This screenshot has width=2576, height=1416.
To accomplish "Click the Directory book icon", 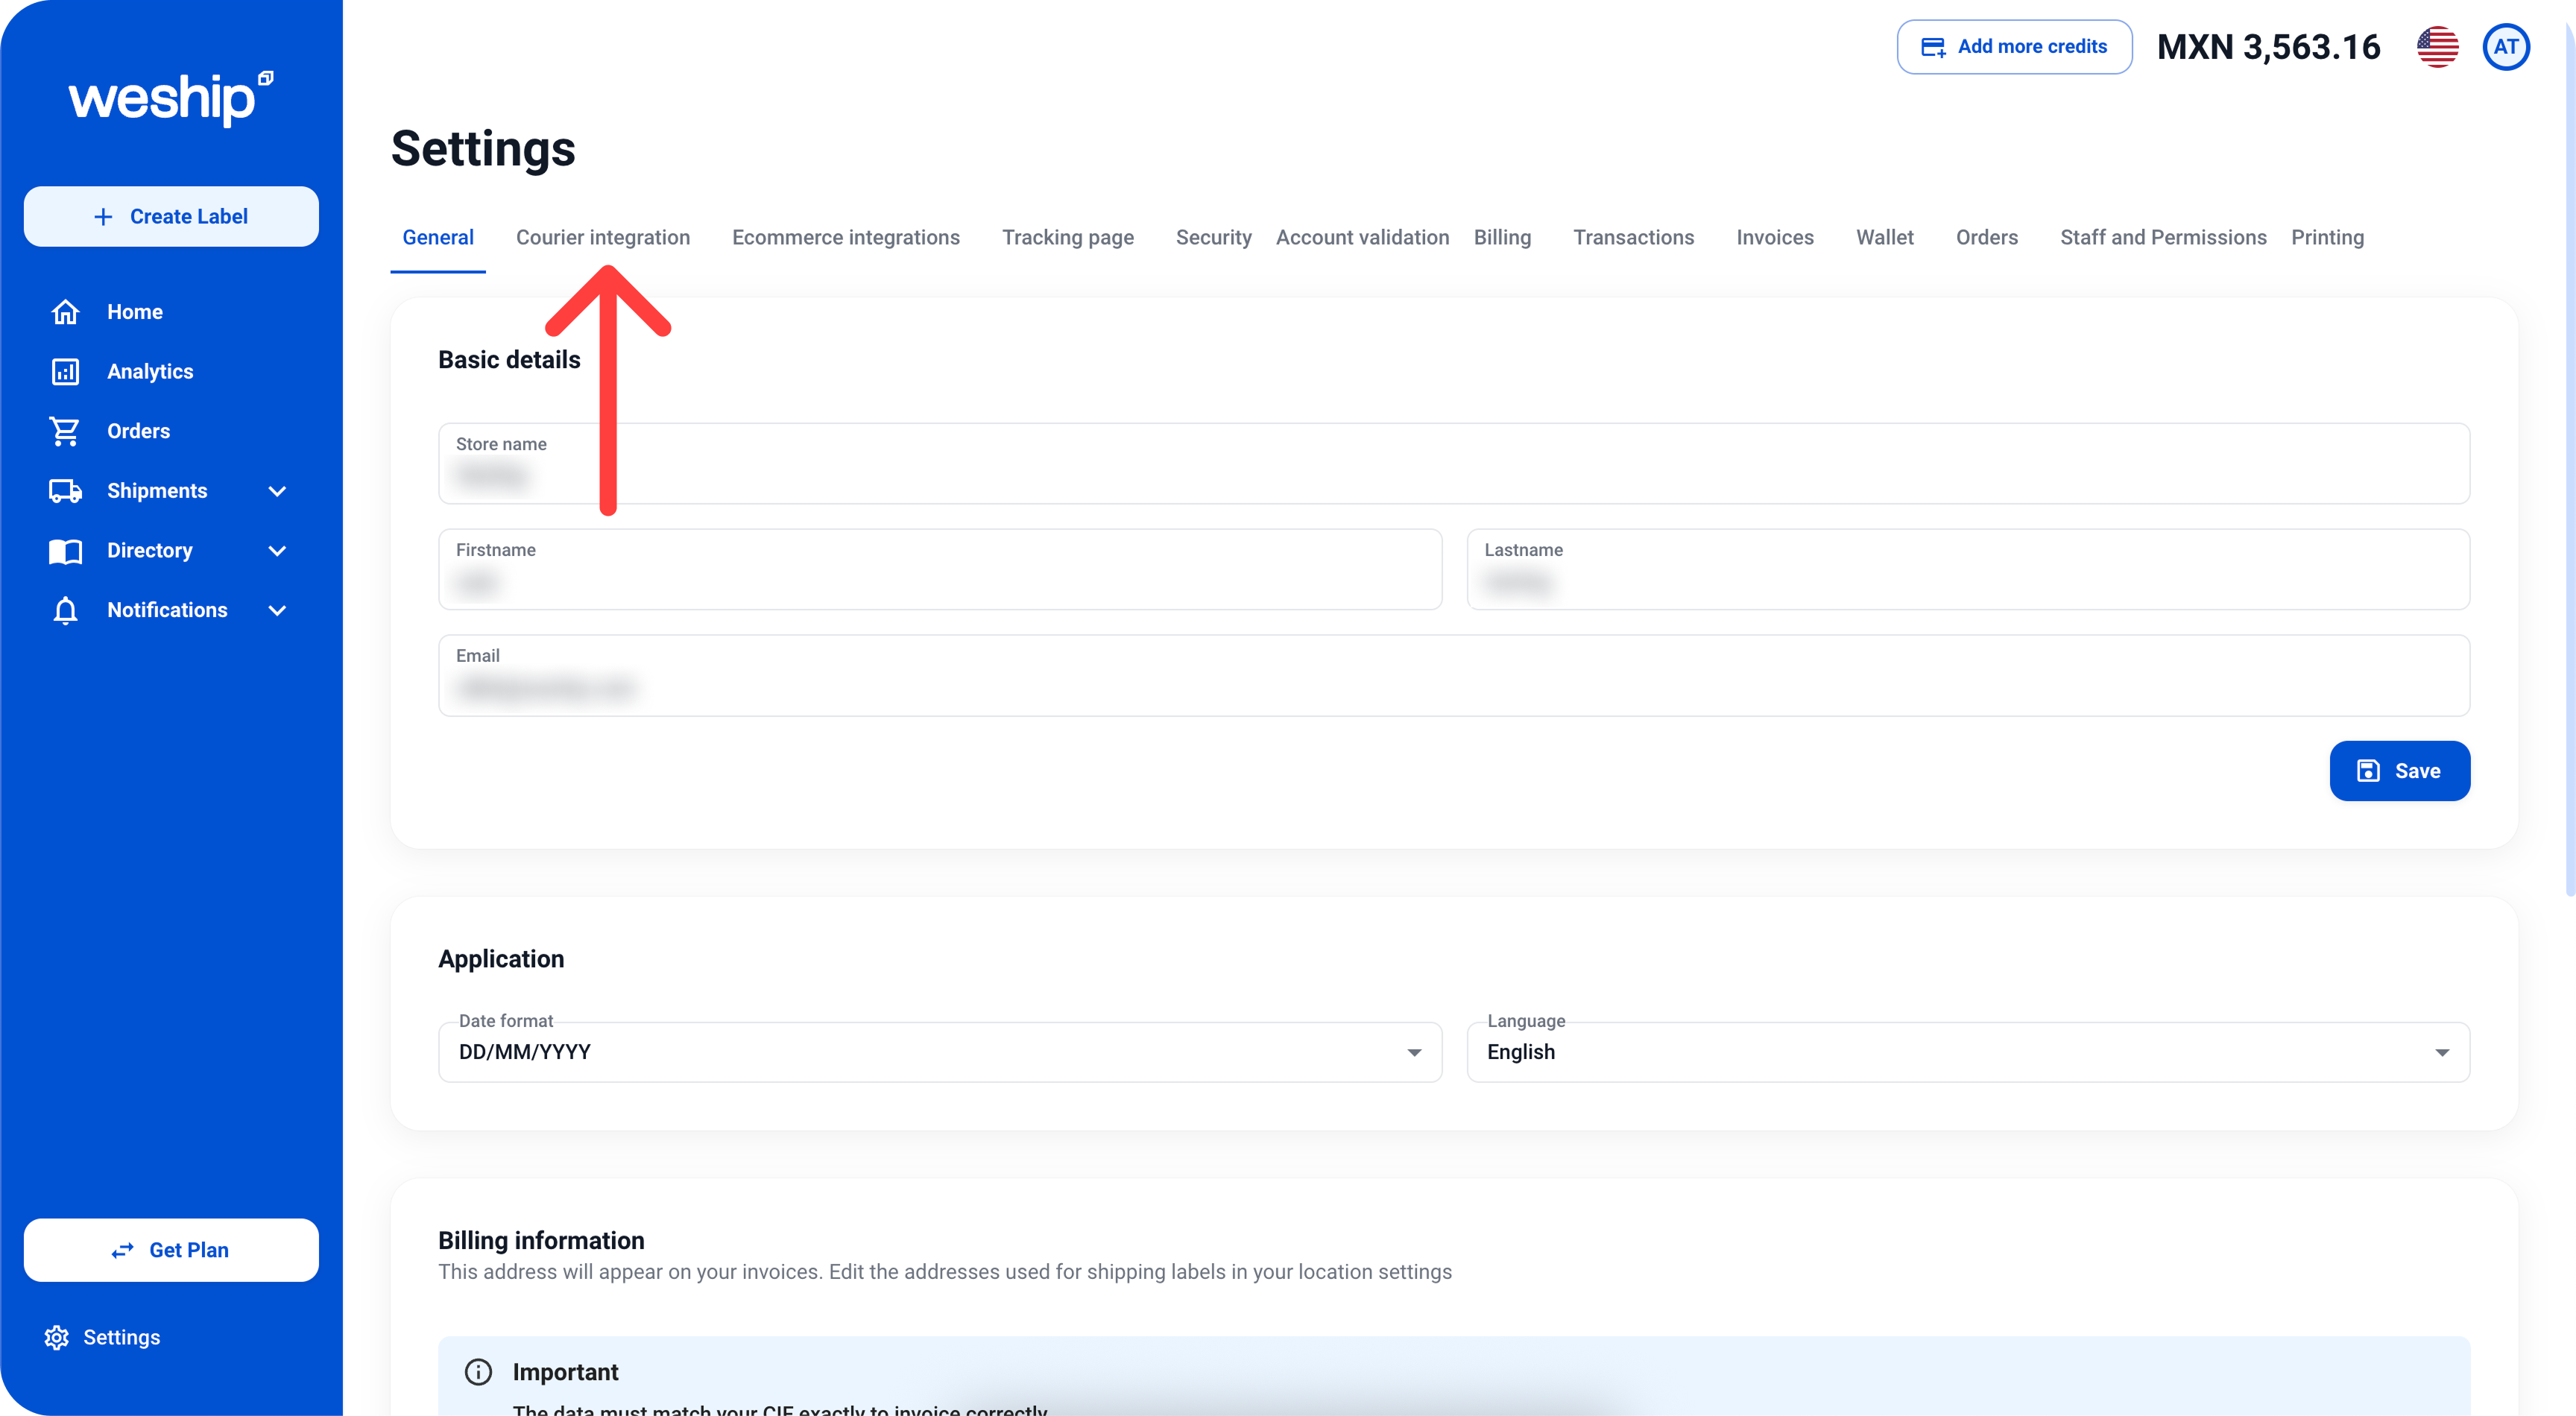I will 65,551.
